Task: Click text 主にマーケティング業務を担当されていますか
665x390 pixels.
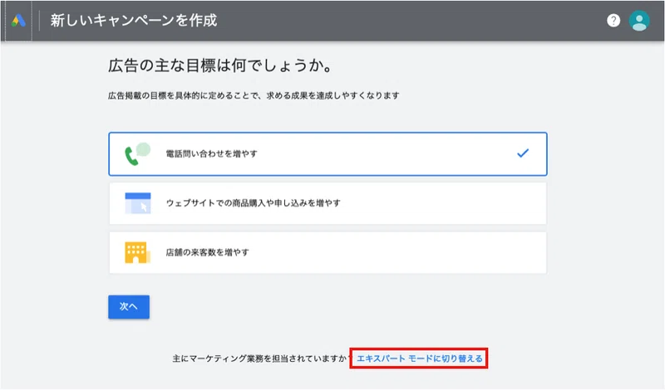Action: coord(259,358)
